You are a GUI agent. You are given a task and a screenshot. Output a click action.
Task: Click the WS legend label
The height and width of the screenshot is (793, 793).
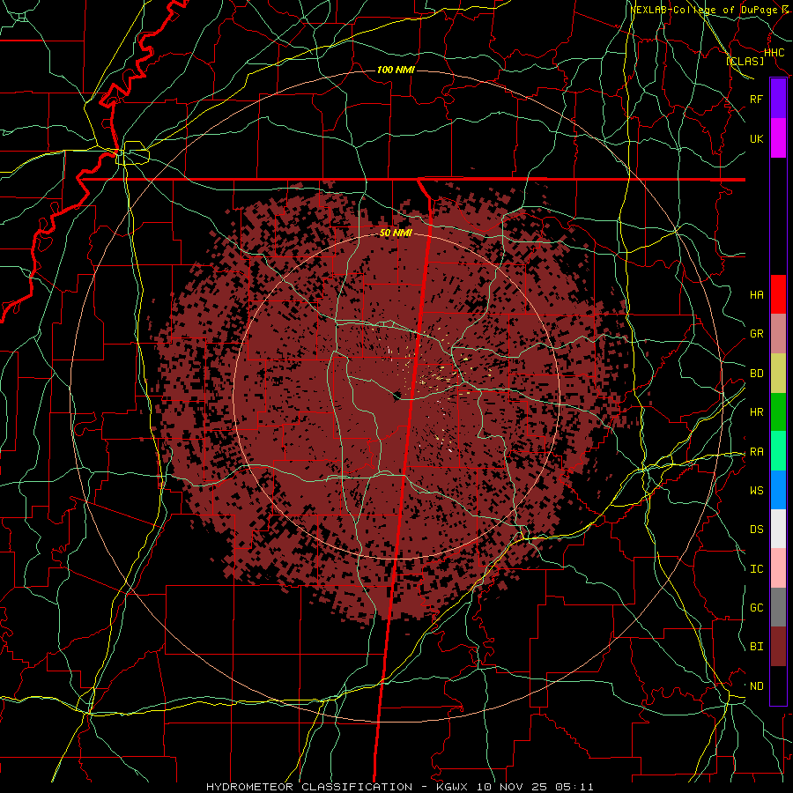[757, 491]
